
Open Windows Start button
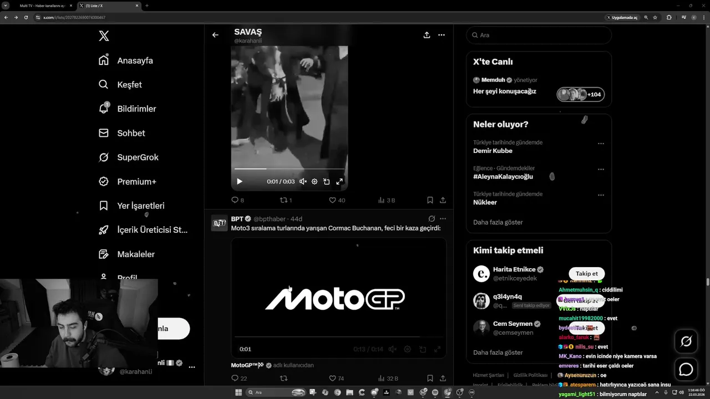[239, 392]
